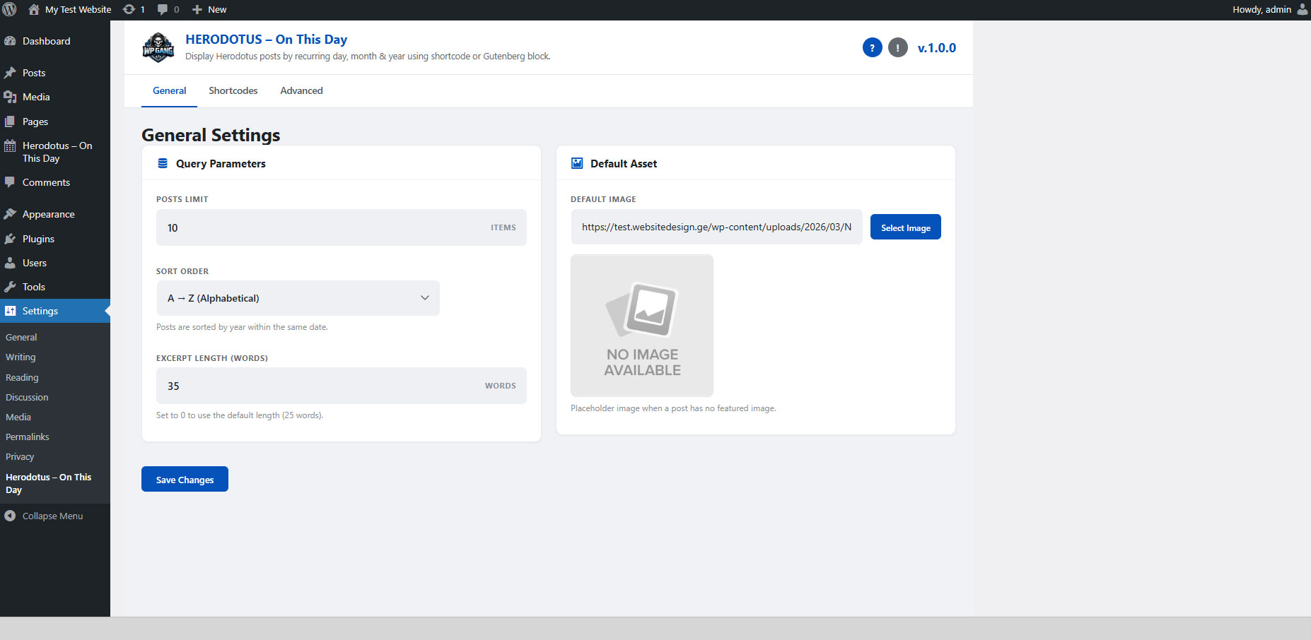Open the Reading settings submenu
This screenshot has height=640, width=1311.
tap(22, 378)
